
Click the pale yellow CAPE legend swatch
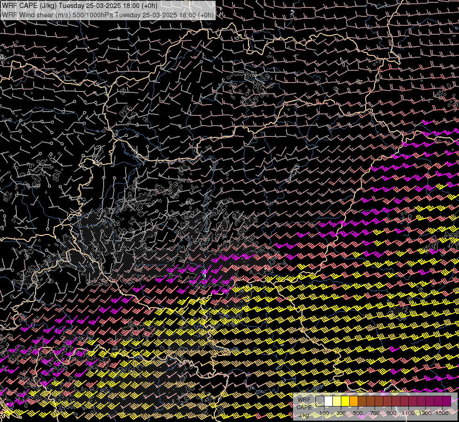coord(337,401)
